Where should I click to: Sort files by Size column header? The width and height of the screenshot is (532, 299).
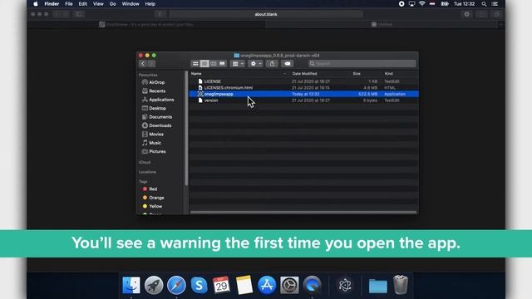click(357, 74)
